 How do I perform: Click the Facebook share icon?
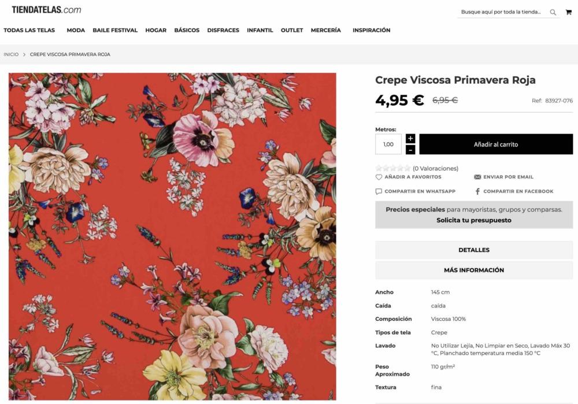[x=477, y=191]
